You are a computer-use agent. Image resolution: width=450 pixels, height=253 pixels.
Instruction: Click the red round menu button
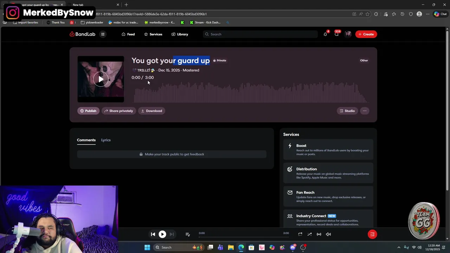pos(372,234)
